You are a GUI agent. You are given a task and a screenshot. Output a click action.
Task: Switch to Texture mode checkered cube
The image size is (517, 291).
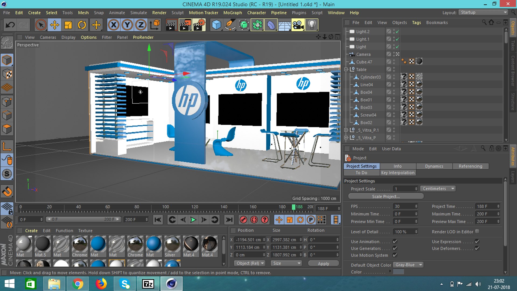tap(7, 74)
